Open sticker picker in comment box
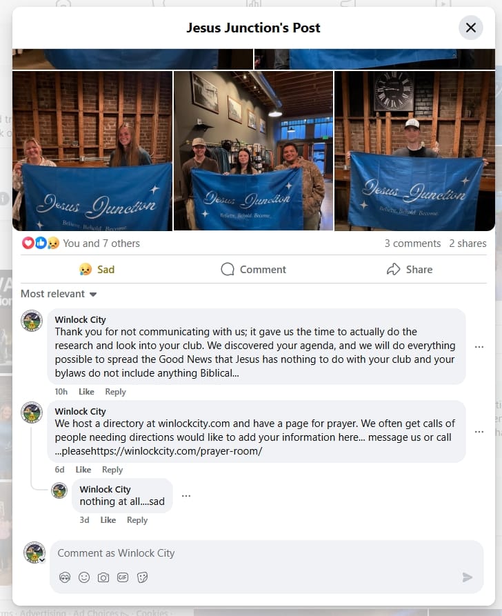This screenshot has height=616, width=502. 142,577
